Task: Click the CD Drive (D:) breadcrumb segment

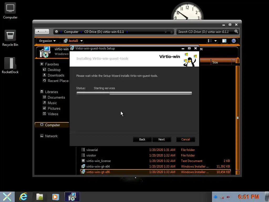Action: point(104,32)
